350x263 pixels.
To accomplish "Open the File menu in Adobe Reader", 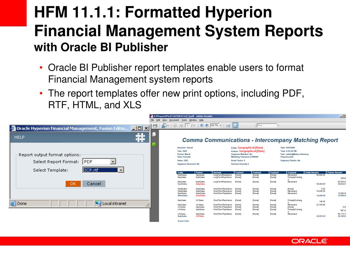I will 152,120.
